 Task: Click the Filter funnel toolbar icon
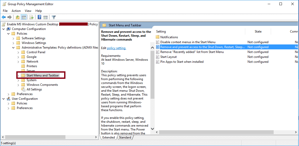[54, 17]
